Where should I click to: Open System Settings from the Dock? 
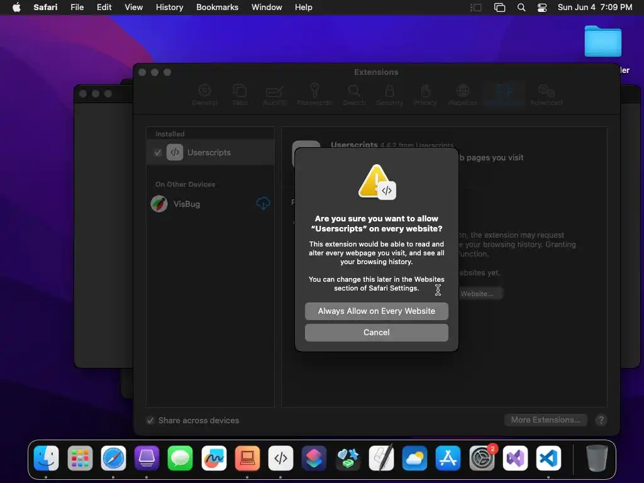pos(482,458)
